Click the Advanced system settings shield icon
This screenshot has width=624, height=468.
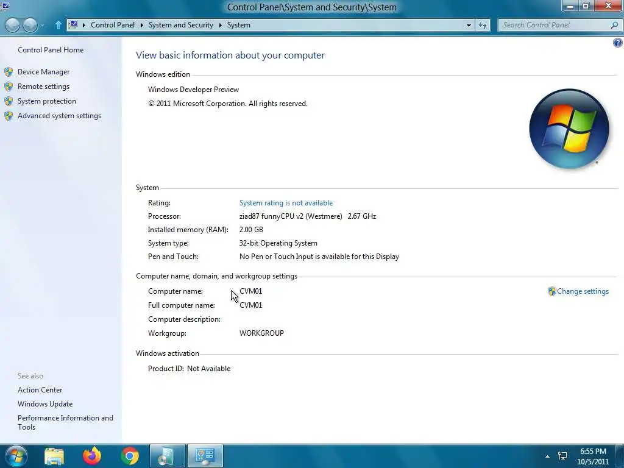coord(9,116)
